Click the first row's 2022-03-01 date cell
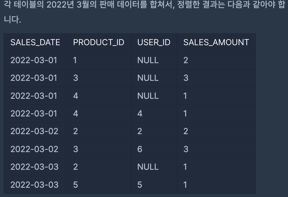This screenshot has height=197, width=288. coord(34,60)
